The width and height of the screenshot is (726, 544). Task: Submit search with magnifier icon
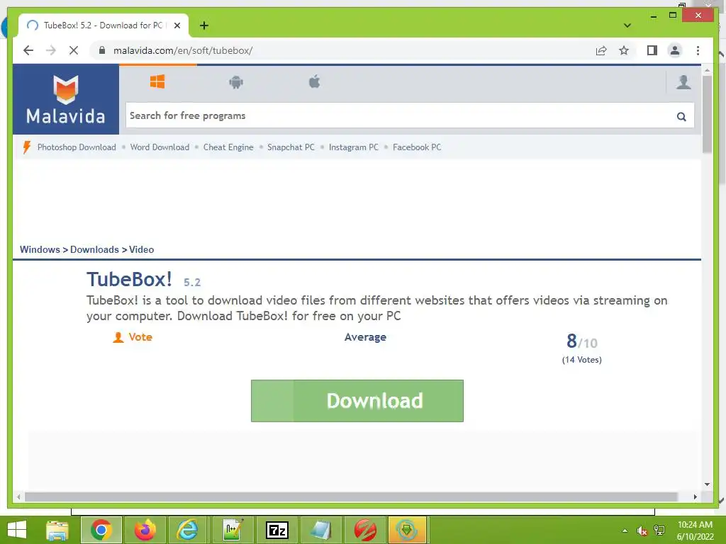(681, 117)
